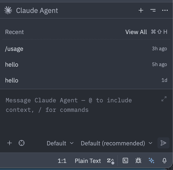Open the debugger panel bug icon

[138, 161]
